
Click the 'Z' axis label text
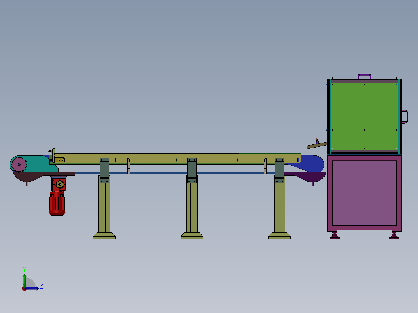click(x=41, y=286)
